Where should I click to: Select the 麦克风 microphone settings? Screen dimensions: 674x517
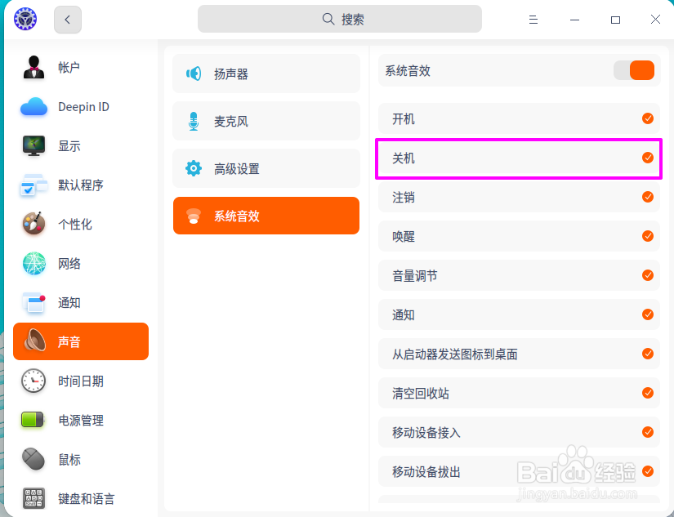click(266, 121)
